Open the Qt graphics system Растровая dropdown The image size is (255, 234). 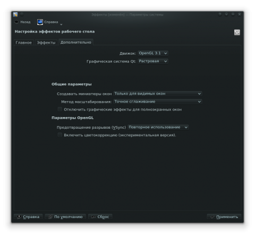click(153, 61)
